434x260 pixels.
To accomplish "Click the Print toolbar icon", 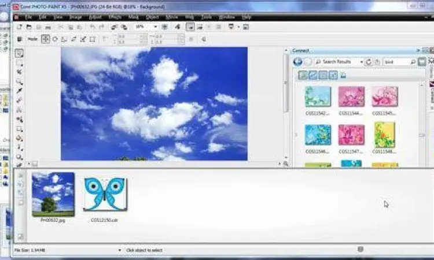I will click(48, 27).
